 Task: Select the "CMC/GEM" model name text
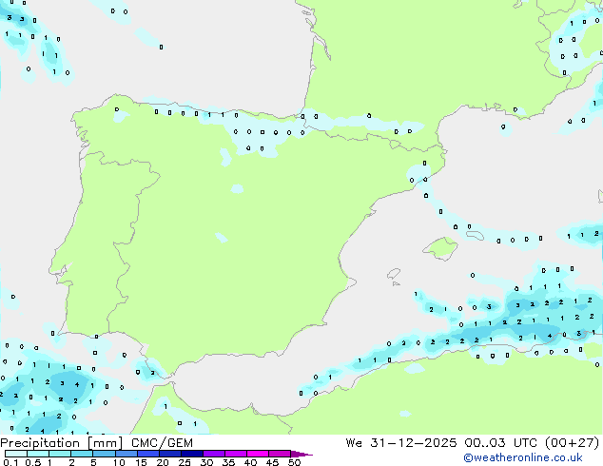[x=162, y=443]
